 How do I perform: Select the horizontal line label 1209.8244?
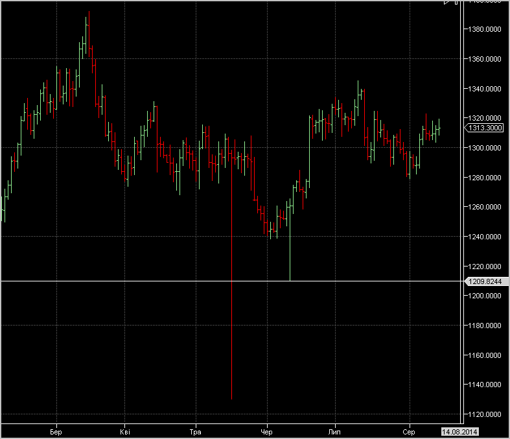point(487,281)
